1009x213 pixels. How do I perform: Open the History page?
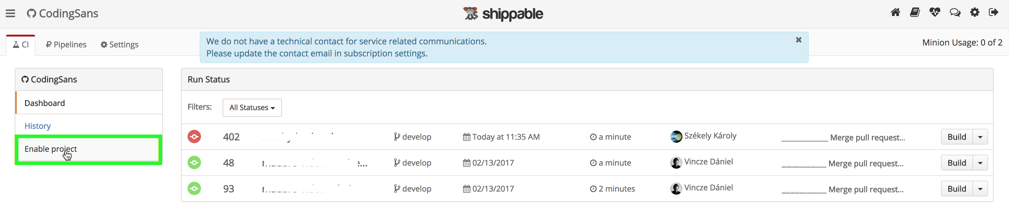coord(37,126)
